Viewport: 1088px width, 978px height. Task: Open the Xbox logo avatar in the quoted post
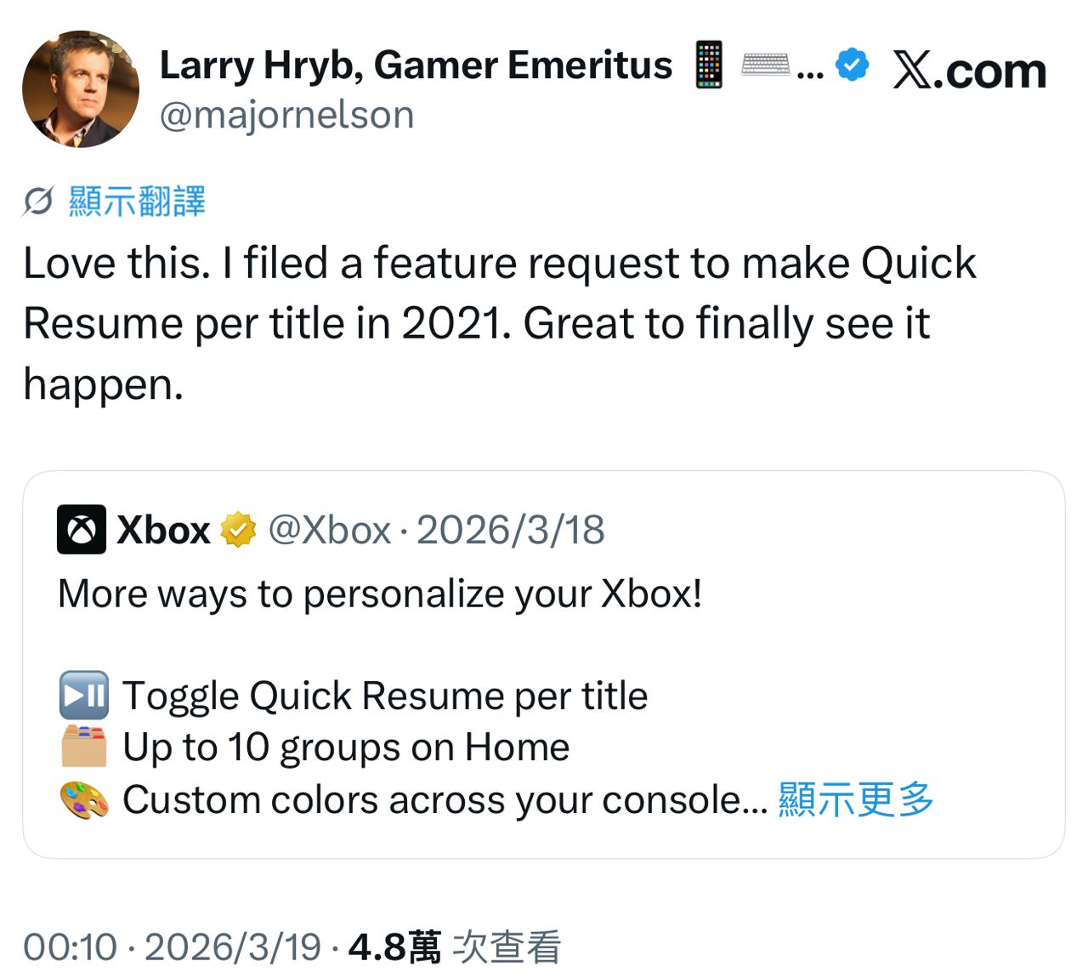[x=82, y=529]
